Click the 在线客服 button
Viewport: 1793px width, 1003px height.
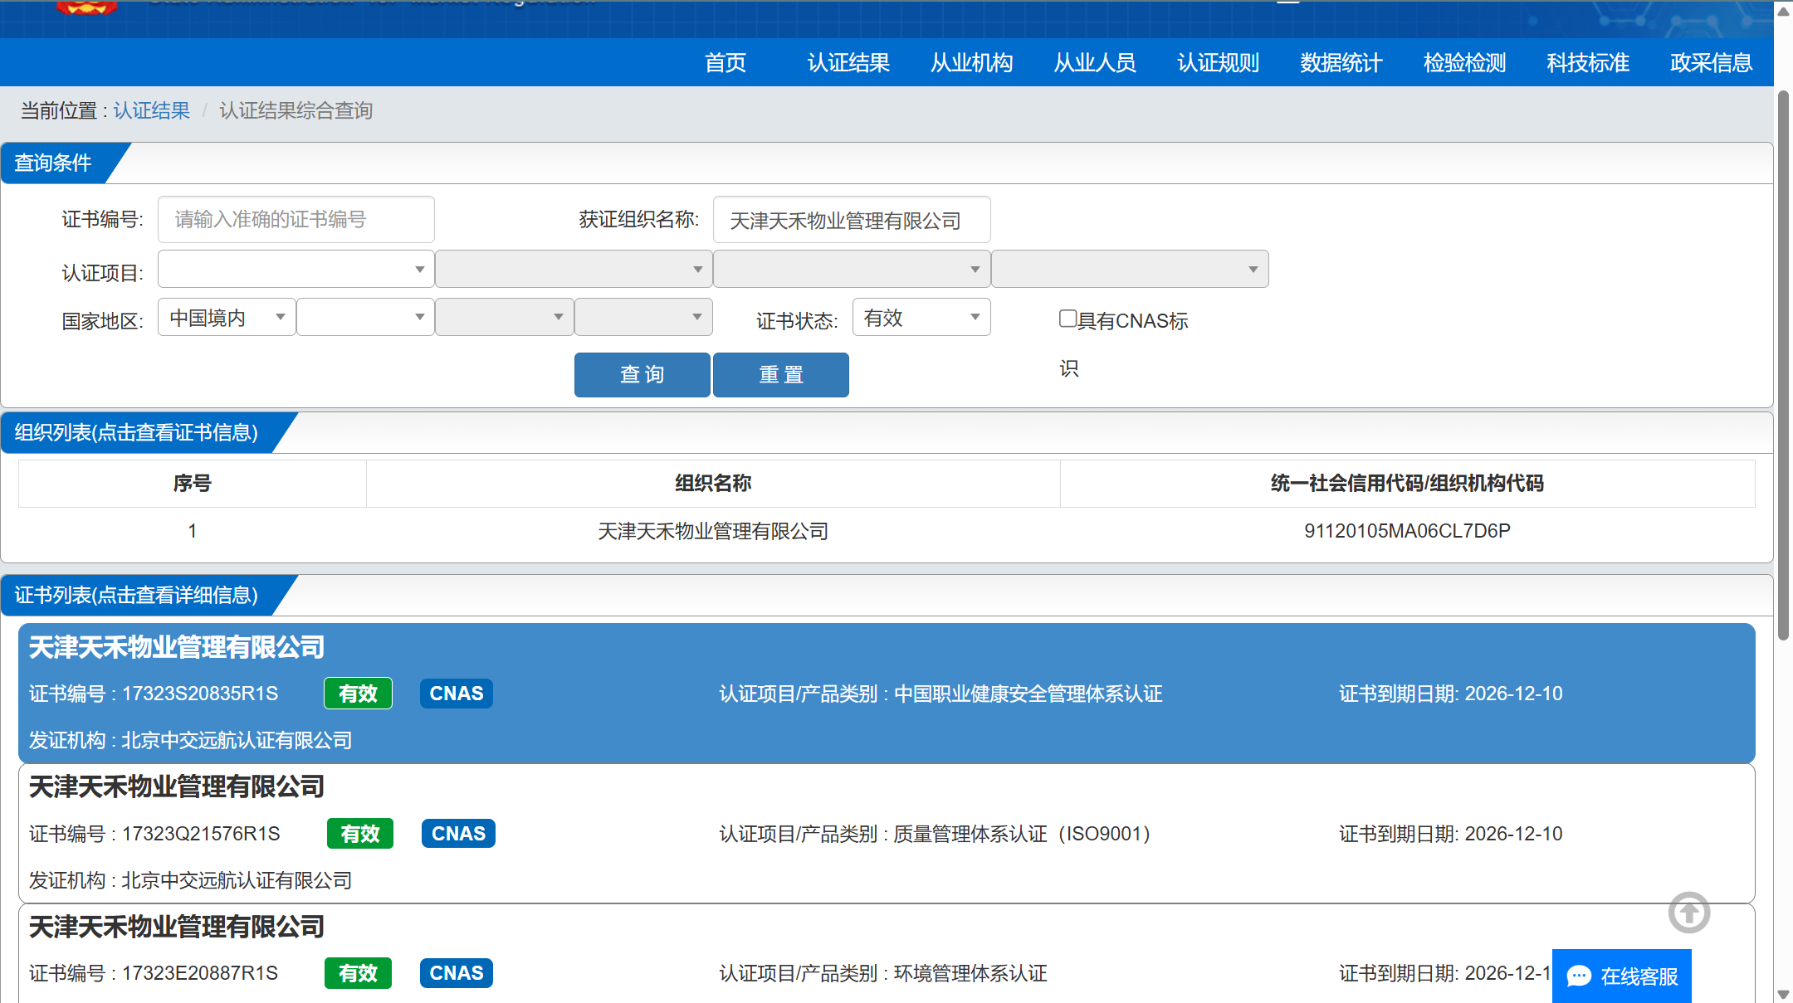pos(1622,976)
